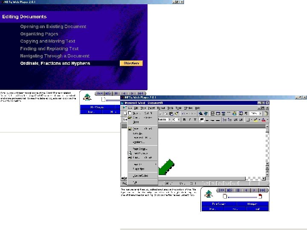Open the Table menu in Word
This screenshot has height=230, width=307.
[x=179, y=108]
